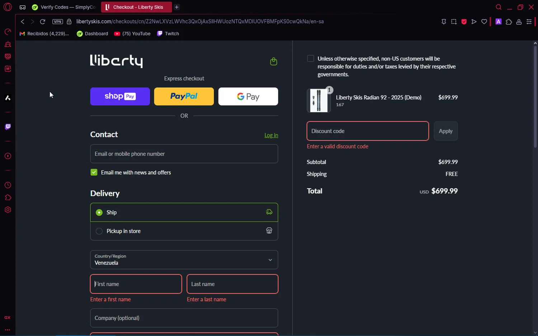The height and width of the screenshot is (336, 538).
Task: Click the scrollbar down arrow
Action: click(x=535, y=333)
